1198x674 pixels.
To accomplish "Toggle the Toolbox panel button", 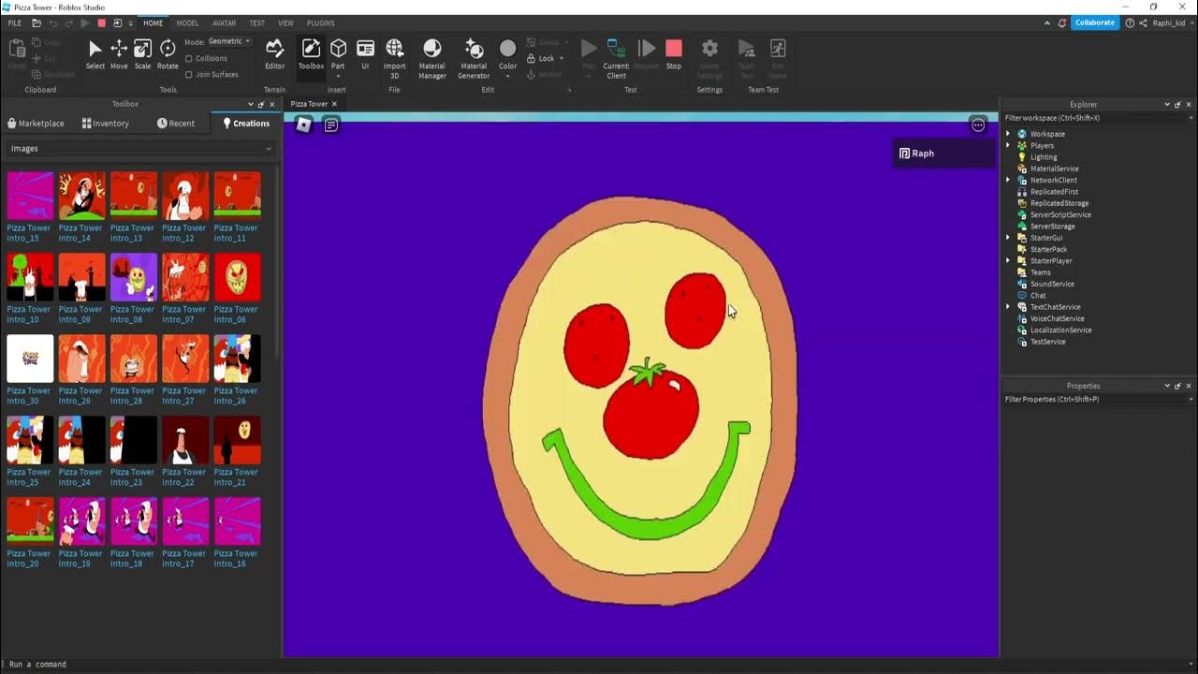I will coord(311,55).
